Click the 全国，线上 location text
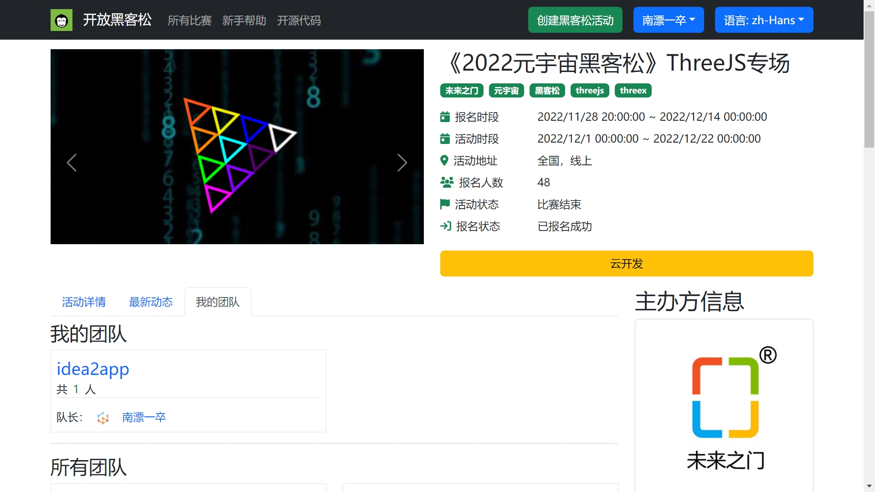The image size is (875, 492). click(x=565, y=161)
